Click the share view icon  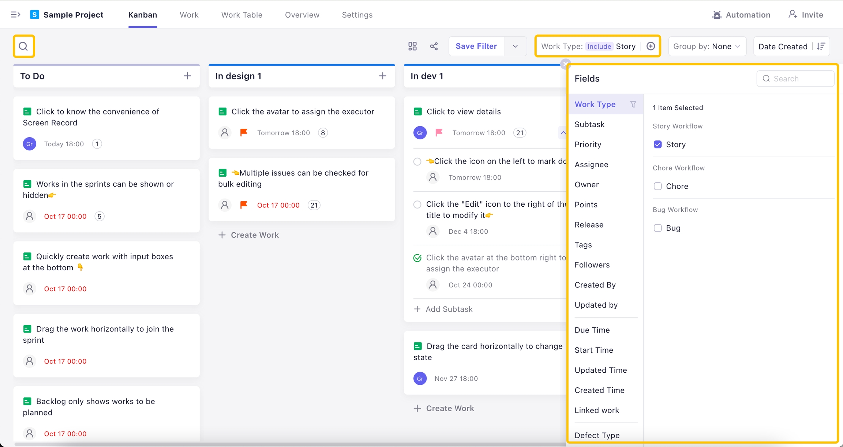pos(434,46)
